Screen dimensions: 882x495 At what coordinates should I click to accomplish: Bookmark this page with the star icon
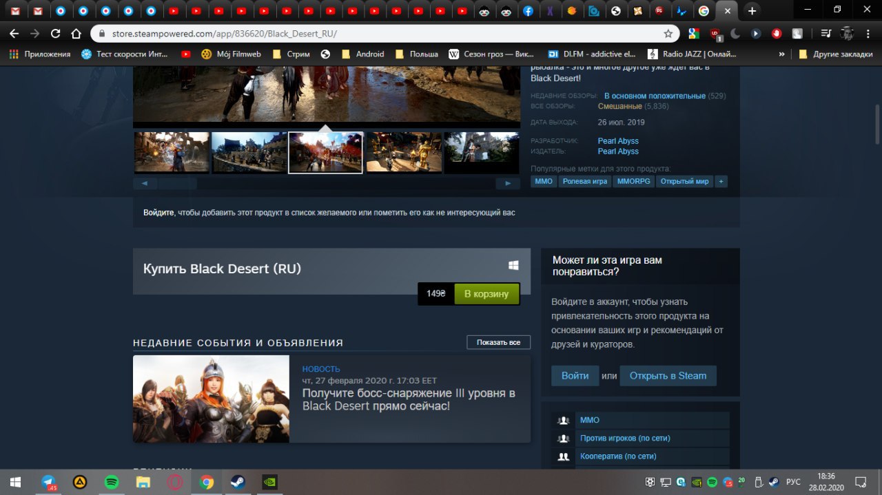click(x=668, y=33)
